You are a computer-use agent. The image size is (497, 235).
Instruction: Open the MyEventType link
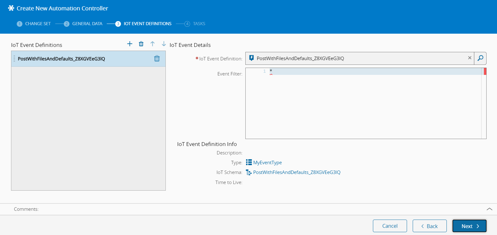[267, 163]
